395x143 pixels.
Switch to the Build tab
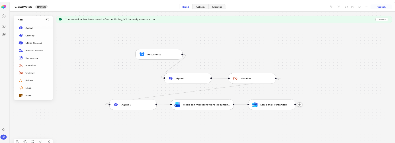[x=186, y=7]
